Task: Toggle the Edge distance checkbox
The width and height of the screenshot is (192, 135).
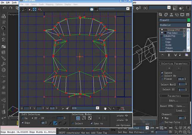Action: [23, 122]
